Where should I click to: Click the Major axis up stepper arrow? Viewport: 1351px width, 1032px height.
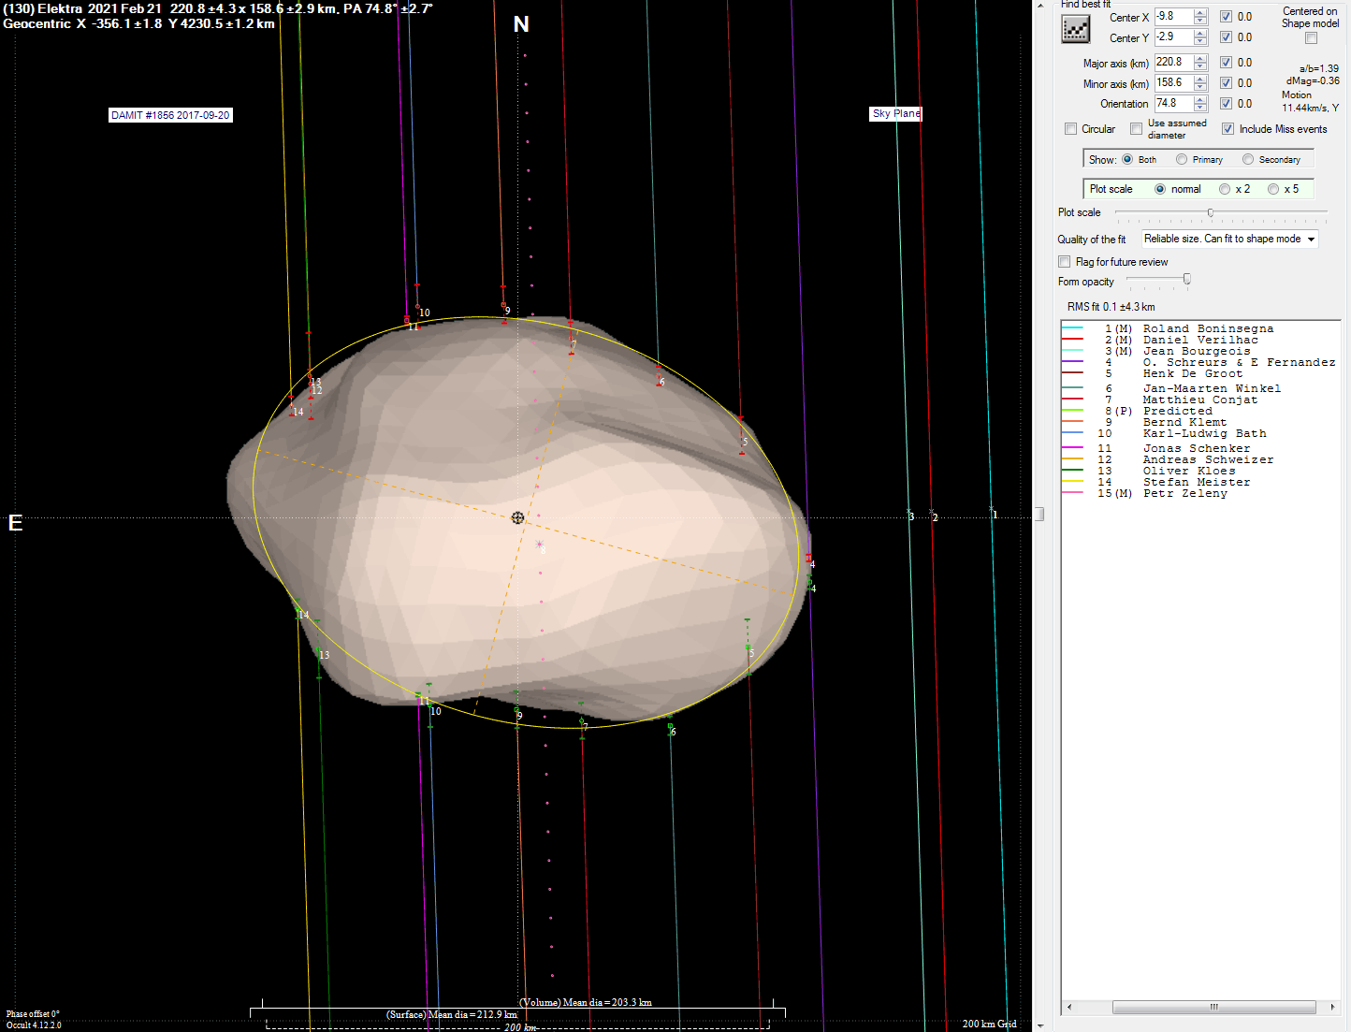[1200, 58]
